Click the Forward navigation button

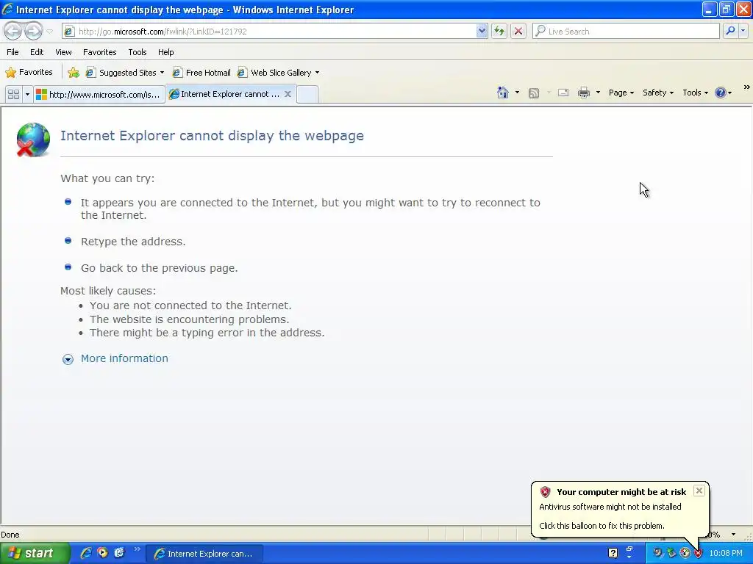33,31
